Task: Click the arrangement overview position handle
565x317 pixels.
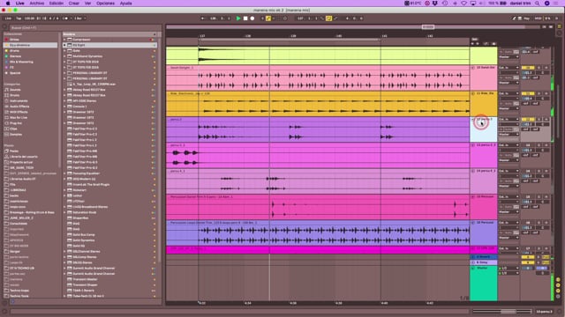Action: pos(428,27)
